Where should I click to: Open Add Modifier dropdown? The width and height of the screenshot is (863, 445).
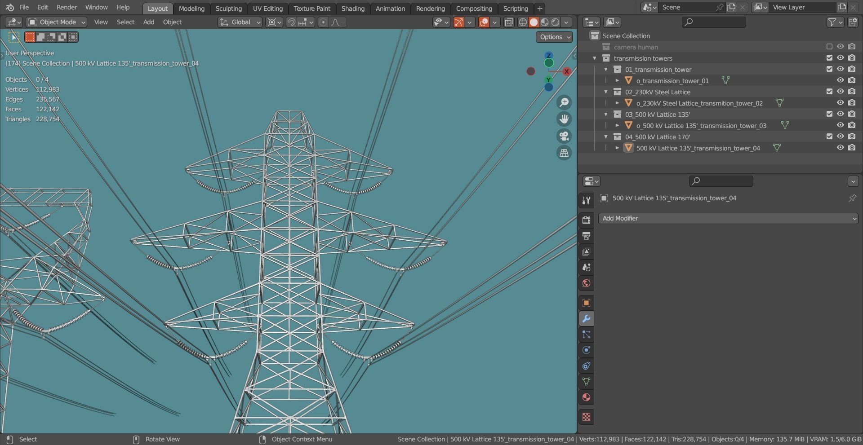(728, 218)
